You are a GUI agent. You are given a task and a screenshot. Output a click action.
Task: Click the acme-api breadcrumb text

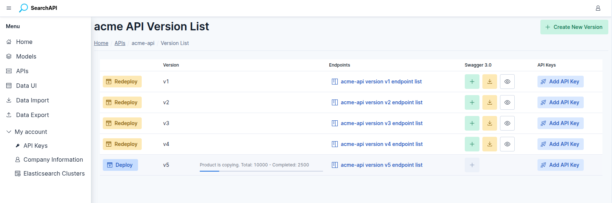(x=143, y=43)
